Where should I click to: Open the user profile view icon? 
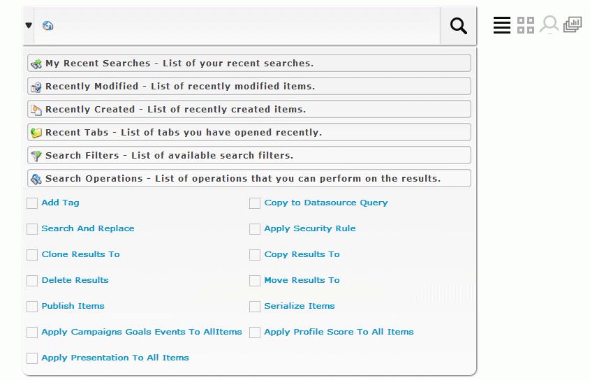[x=549, y=25]
